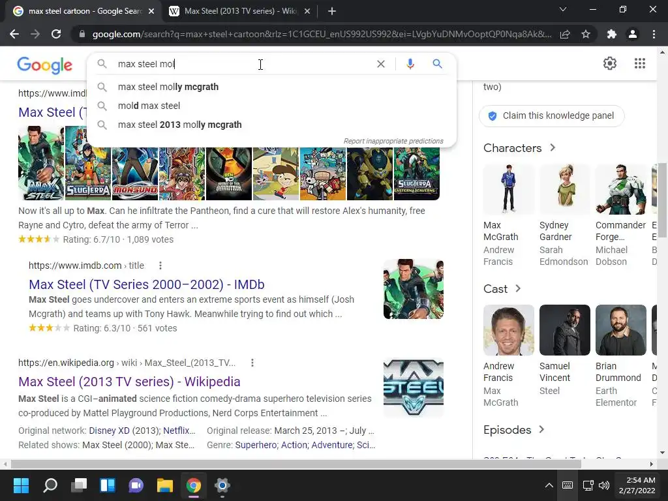
Task: Click the browser forward arrow
Action: pos(35,34)
